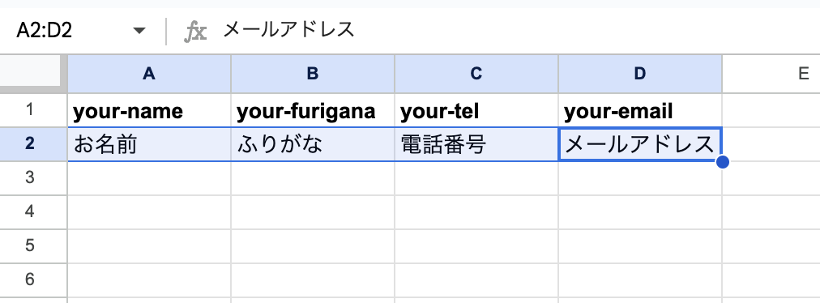Click the cell containing お名前
The height and width of the screenshot is (303, 820).
coord(149,144)
